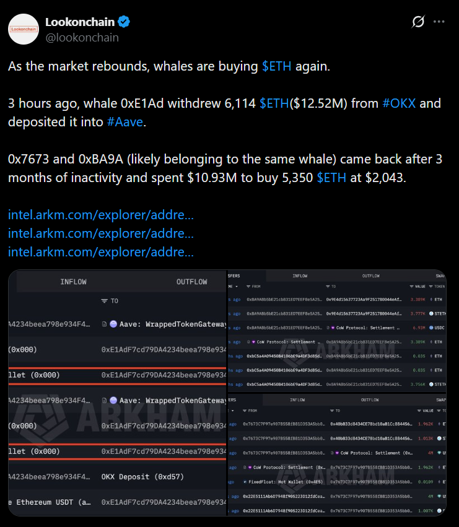The image size is (459, 527).
Task: Click the Lookonchain display name
Action: point(80,22)
